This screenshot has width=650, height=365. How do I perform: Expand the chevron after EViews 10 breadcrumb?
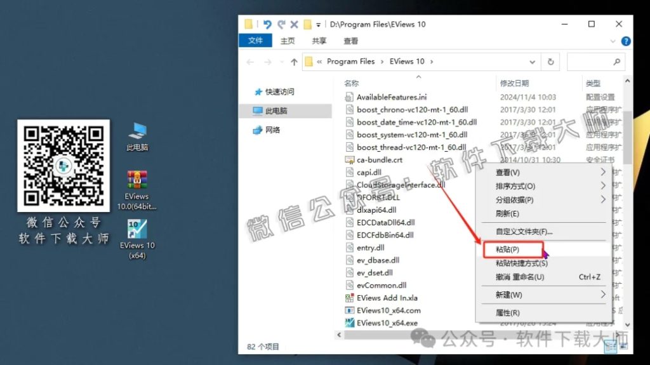coord(432,62)
